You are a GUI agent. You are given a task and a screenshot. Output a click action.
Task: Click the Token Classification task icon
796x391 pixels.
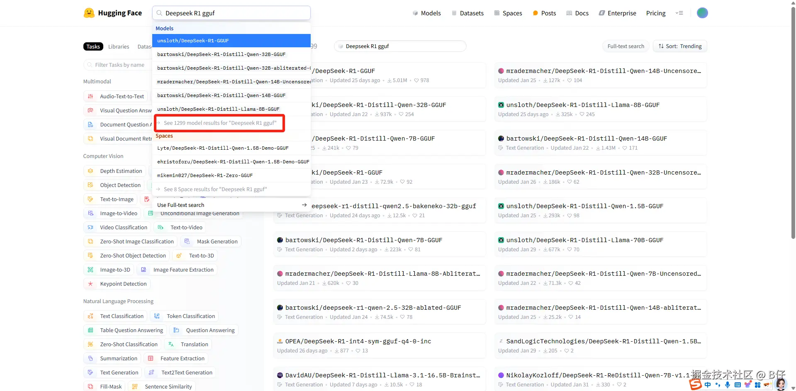[x=157, y=316]
